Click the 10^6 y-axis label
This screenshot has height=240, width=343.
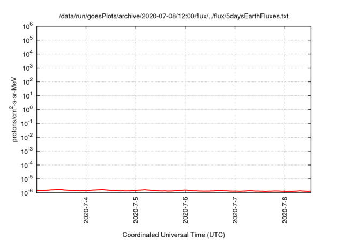(x=27, y=26)
